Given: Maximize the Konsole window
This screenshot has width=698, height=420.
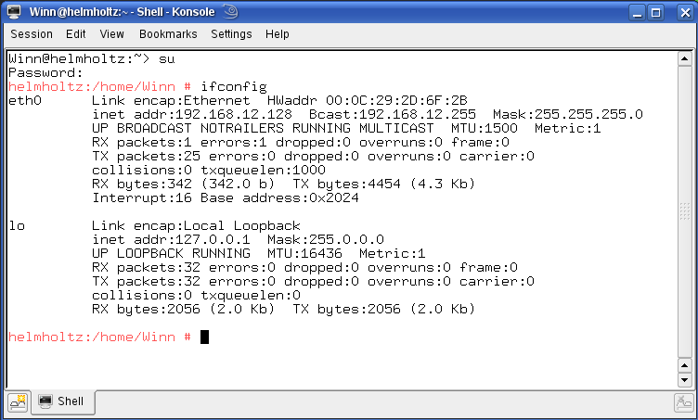Looking at the screenshot, I should (655, 12).
